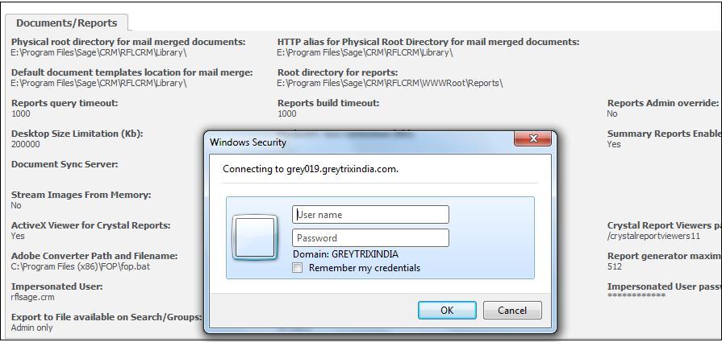Viewport: 722px width, 342px height.
Task: Focus the User name field
Action: (370, 214)
